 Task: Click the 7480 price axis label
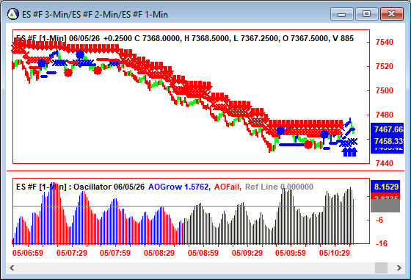point(385,115)
